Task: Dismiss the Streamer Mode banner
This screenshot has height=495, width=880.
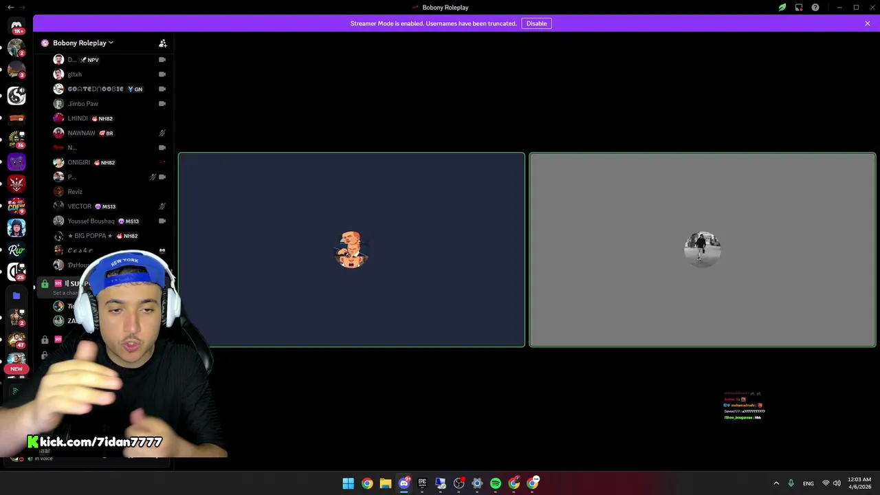Action: pos(868,23)
